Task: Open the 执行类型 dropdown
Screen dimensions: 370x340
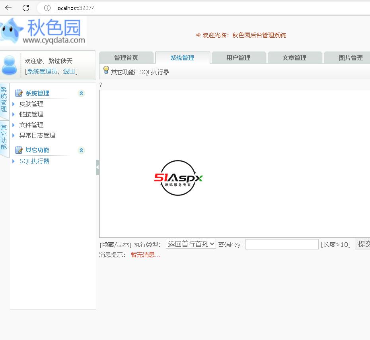Action: point(191,244)
